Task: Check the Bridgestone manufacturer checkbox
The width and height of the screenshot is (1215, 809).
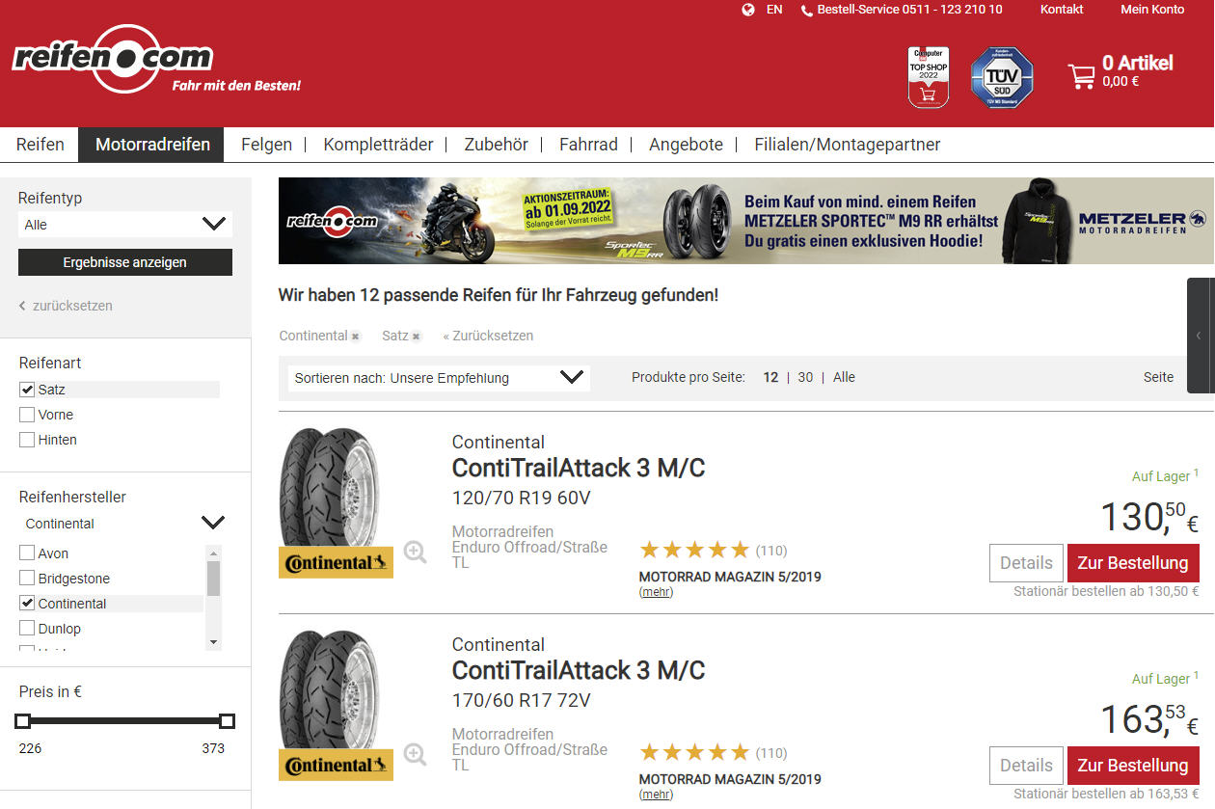Action: [27, 579]
